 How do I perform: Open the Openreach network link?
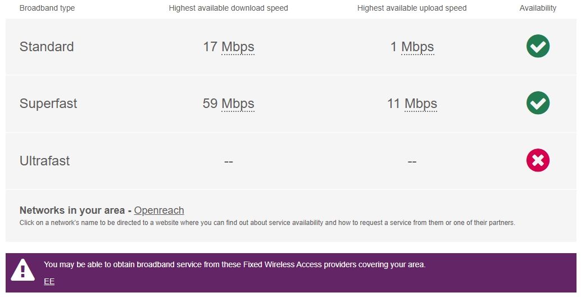pos(159,210)
